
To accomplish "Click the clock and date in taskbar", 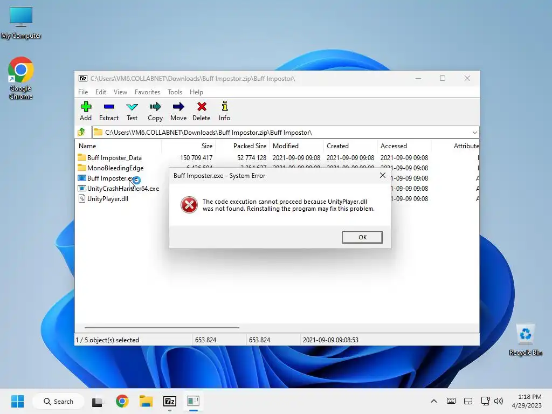I will click(x=527, y=401).
